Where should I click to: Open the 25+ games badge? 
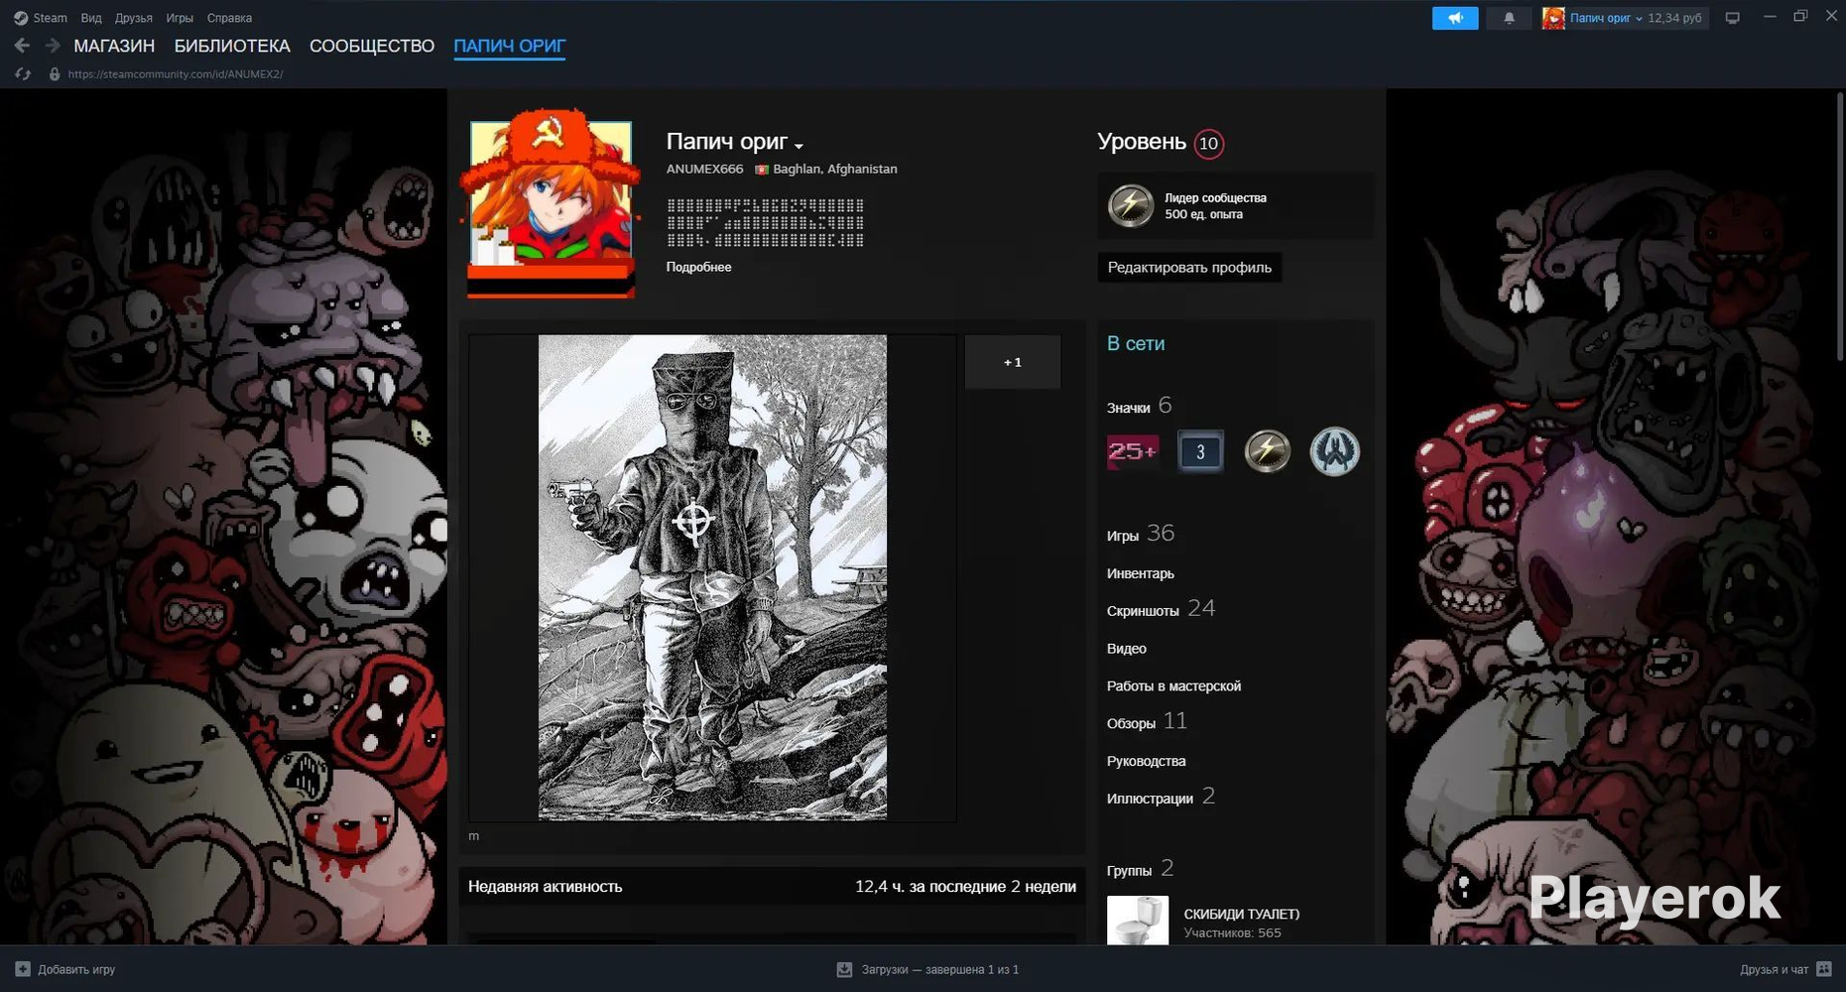pyautogui.click(x=1133, y=451)
